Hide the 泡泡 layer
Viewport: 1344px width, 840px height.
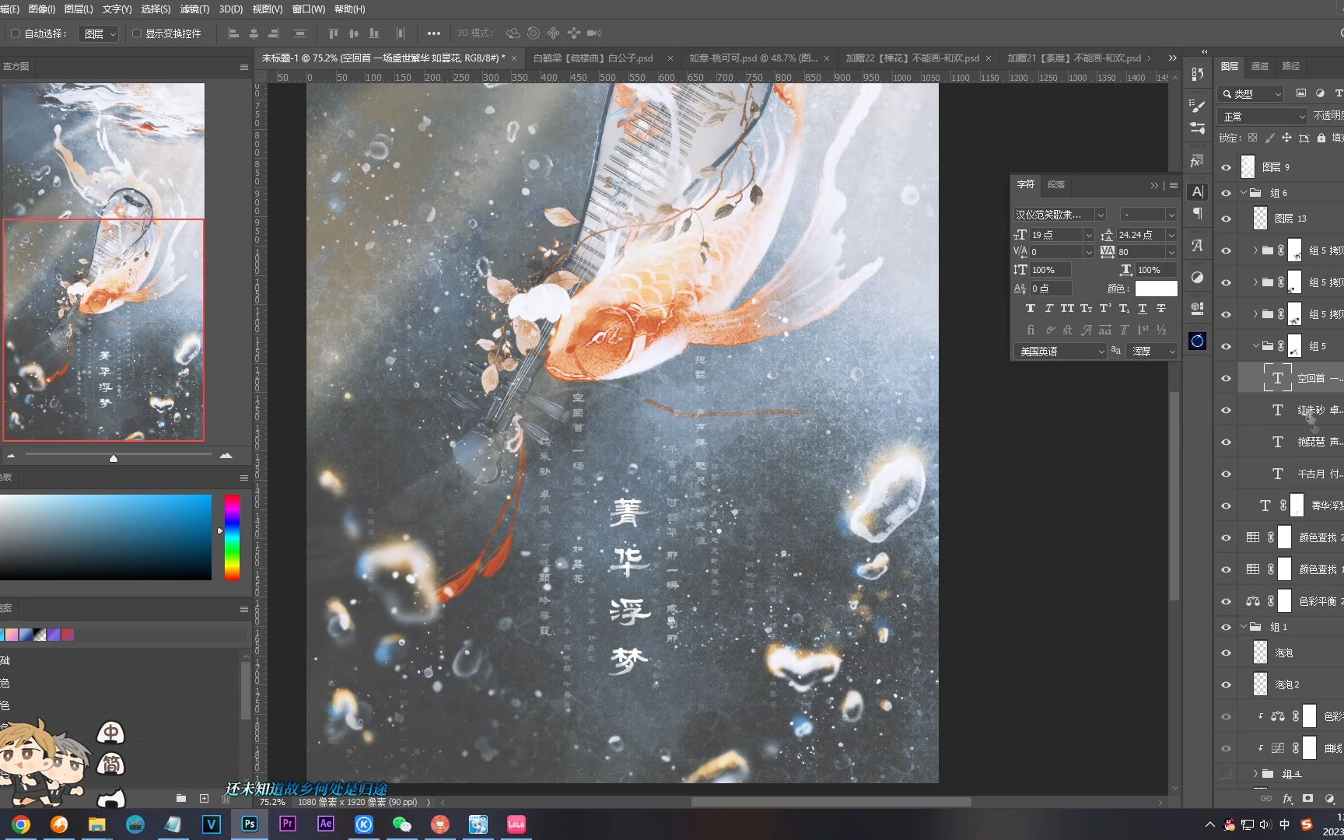point(1227,653)
